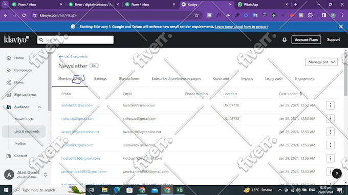The height and width of the screenshot is (195, 348).
Task: Open Mail app from the taskbar
Action: 155,190
